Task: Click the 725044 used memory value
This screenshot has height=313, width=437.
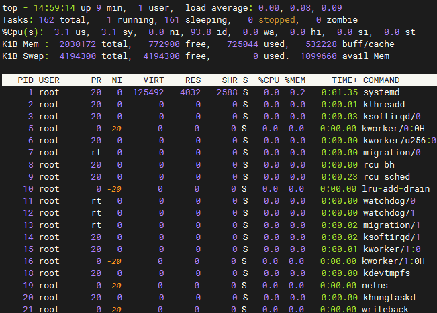Action: pos(242,44)
